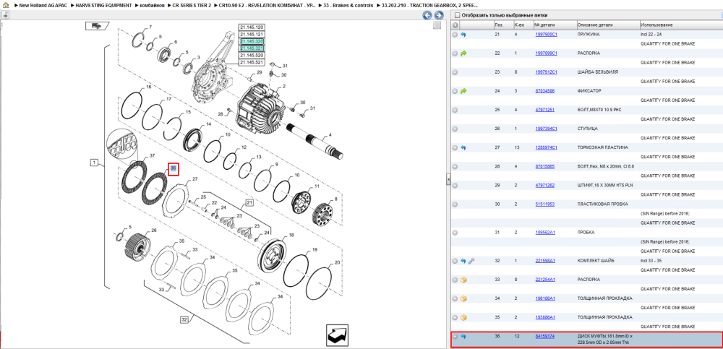Click blue arrow icon on row 27
The height and width of the screenshot is (349, 723).
[x=463, y=147]
